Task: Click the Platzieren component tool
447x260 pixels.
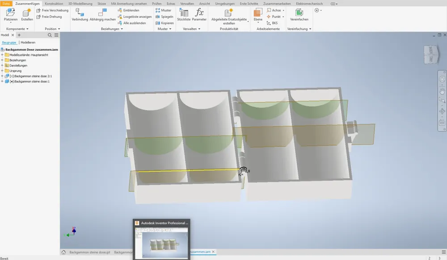Action: [x=11, y=15]
